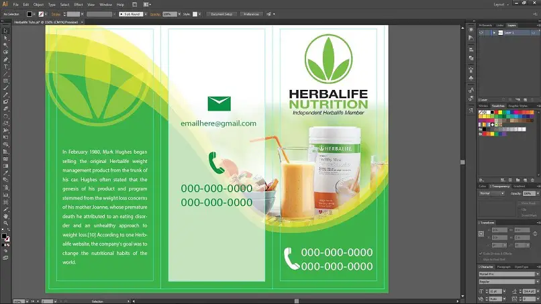Open the Style dropdown in control bar
Image resolution: width=541 pixels, height=304 pixels.
tap(200, 14)
